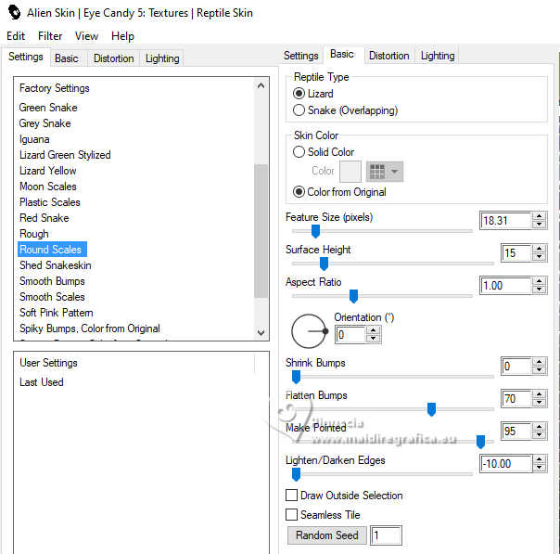560x554 pixels.
Task: Choose Color from Original option
Action: pos(299,192)
